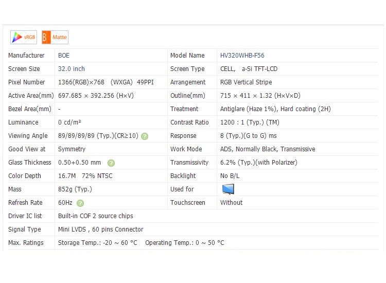Open the help icon beside Viewing Angle
This screenshot has width=386, height=283.
click(145, 136)
